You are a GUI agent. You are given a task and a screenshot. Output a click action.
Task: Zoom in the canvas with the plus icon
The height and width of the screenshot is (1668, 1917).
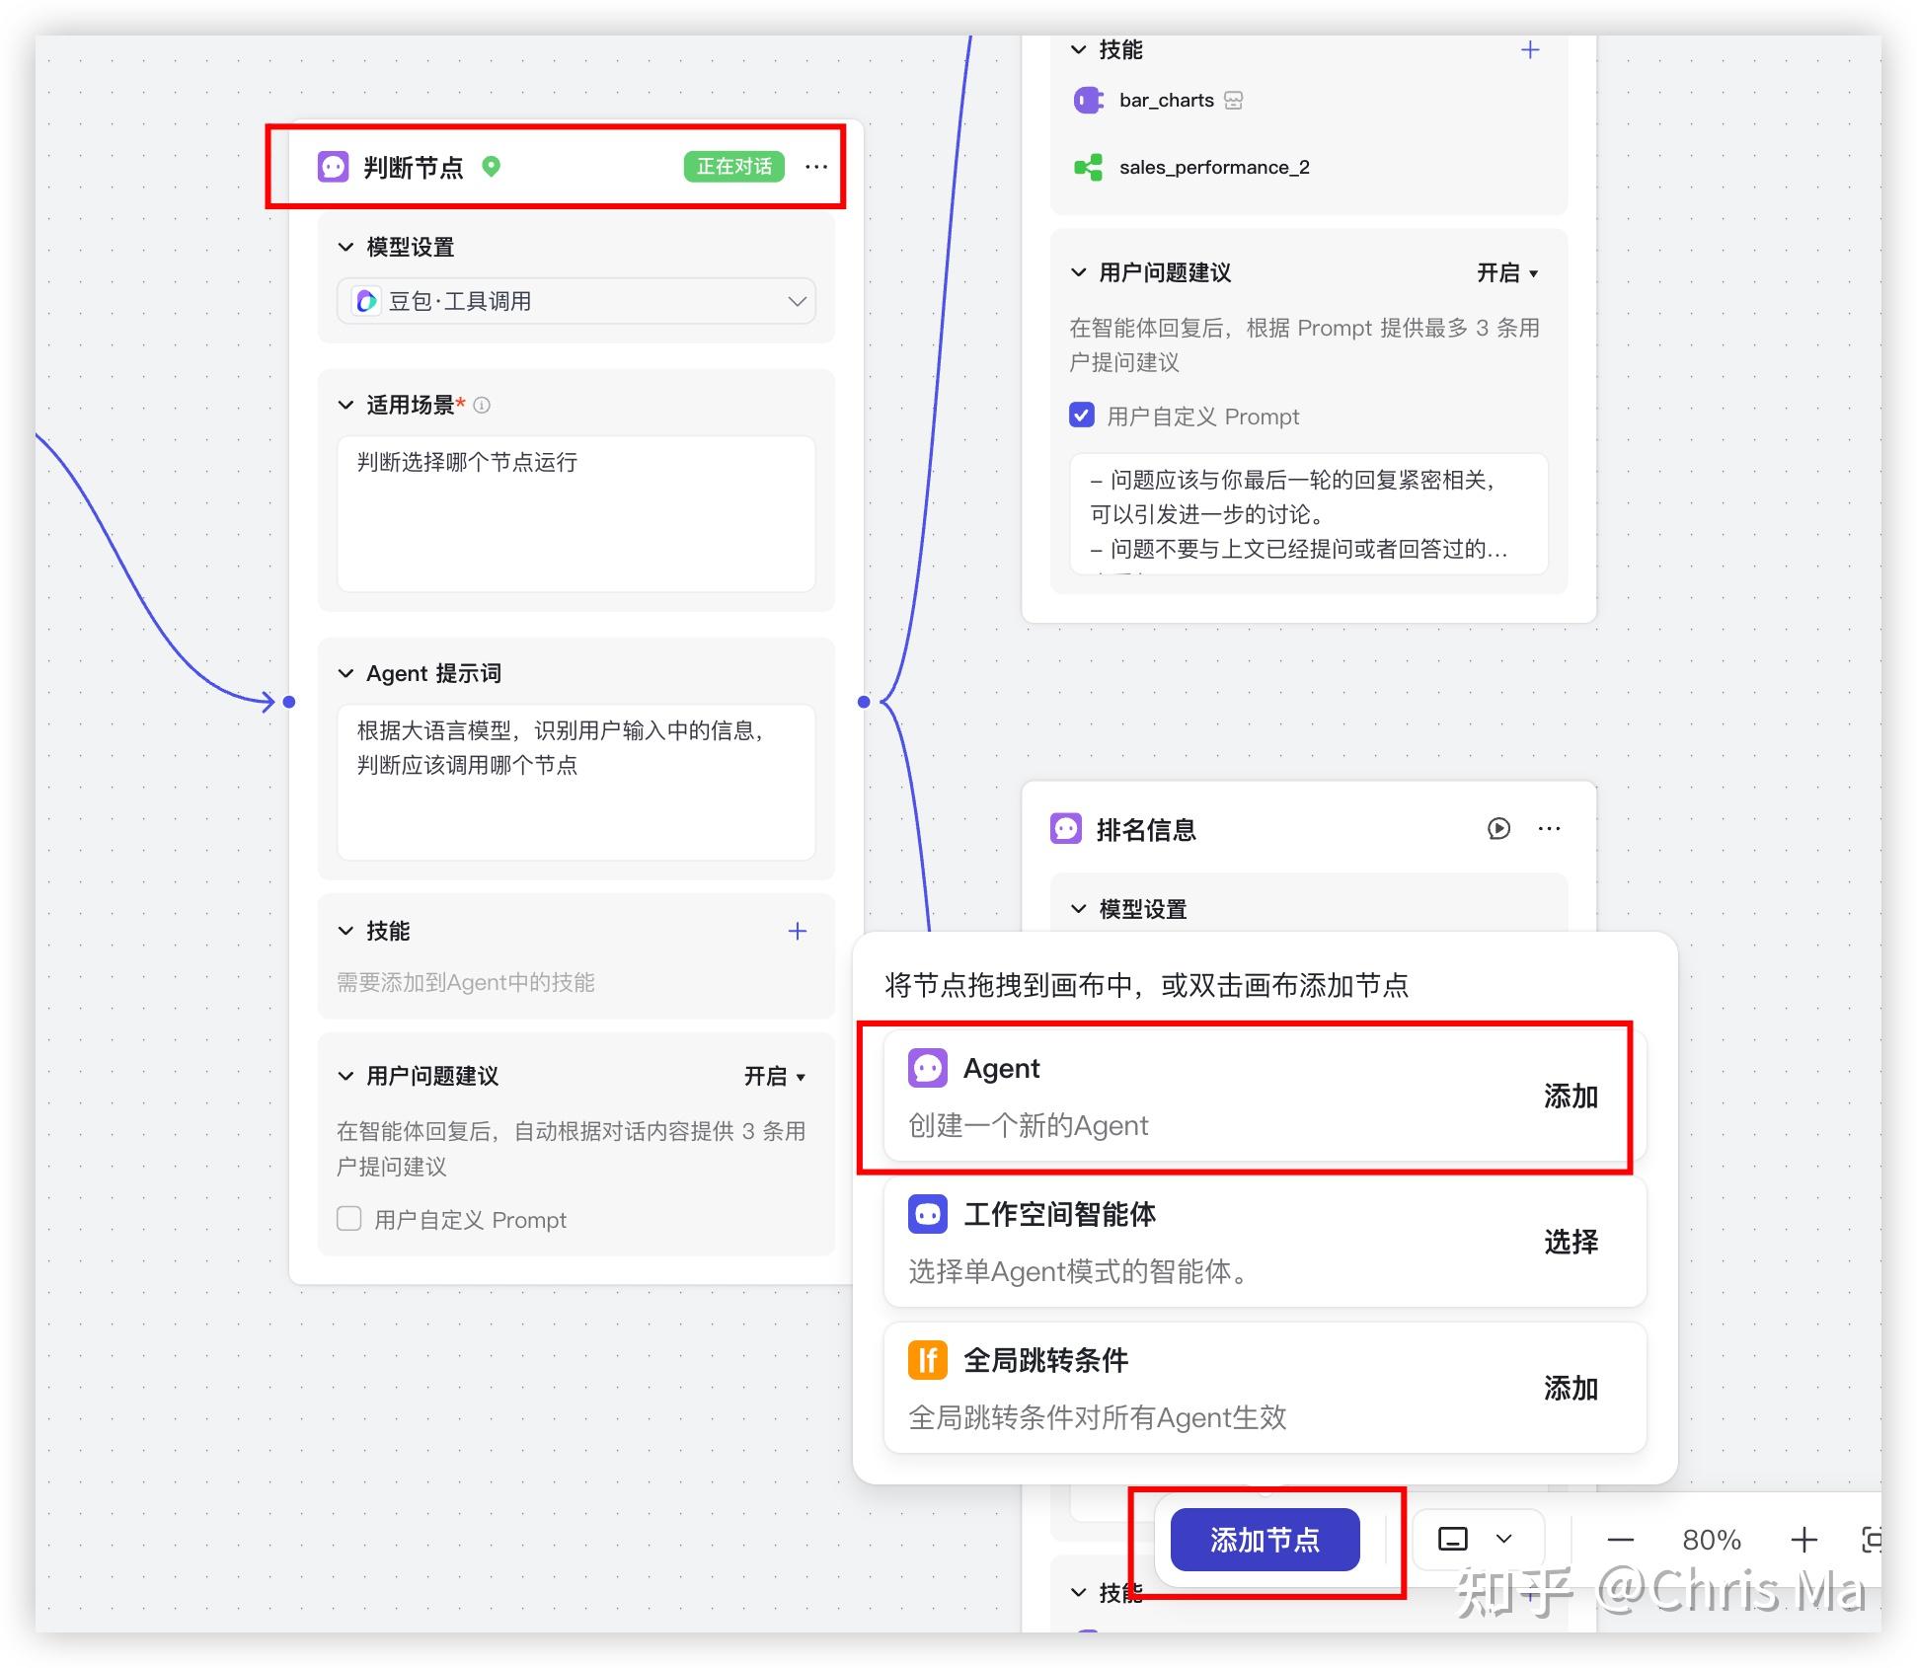coord(1803,1540)
